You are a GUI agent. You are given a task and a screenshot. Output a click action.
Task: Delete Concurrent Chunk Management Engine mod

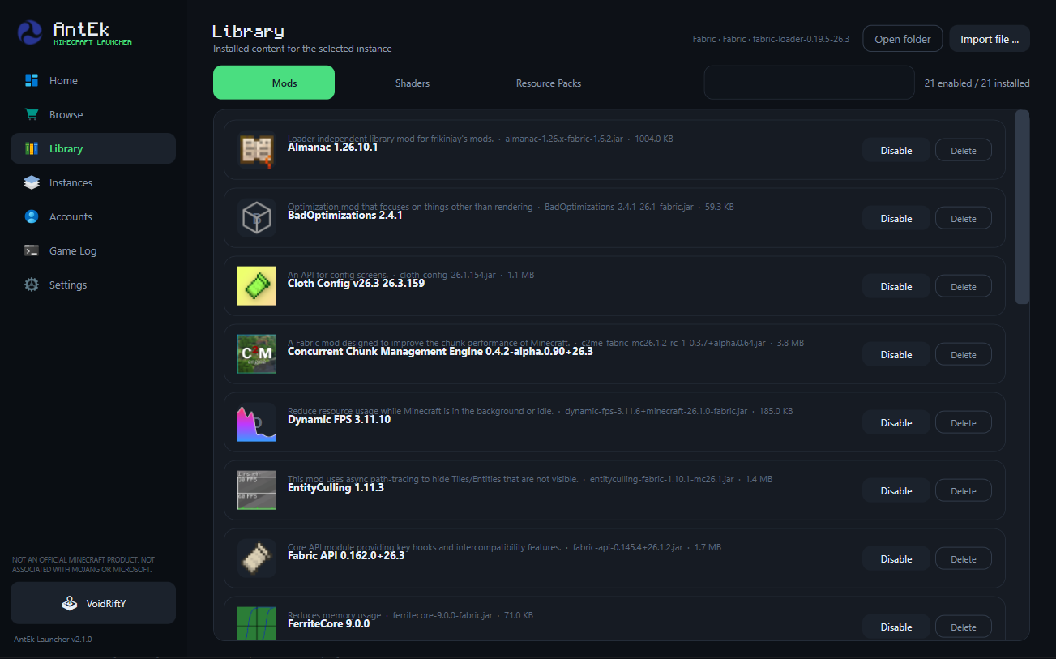coord(964,354)
